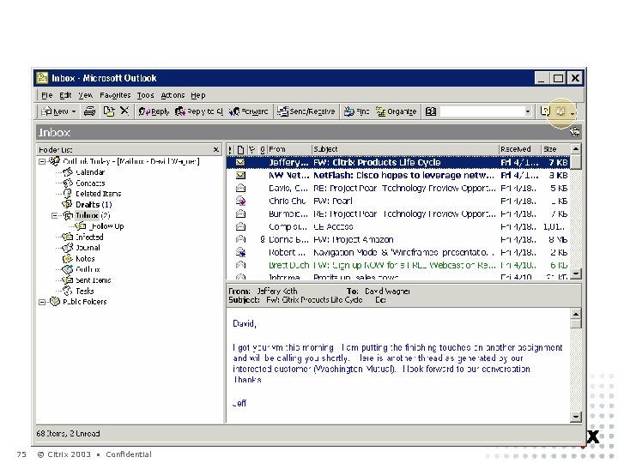This screenshot has width=618, height=463.
Task: Click the folder icon on Inbox banner right
Action: click(575, 132)
